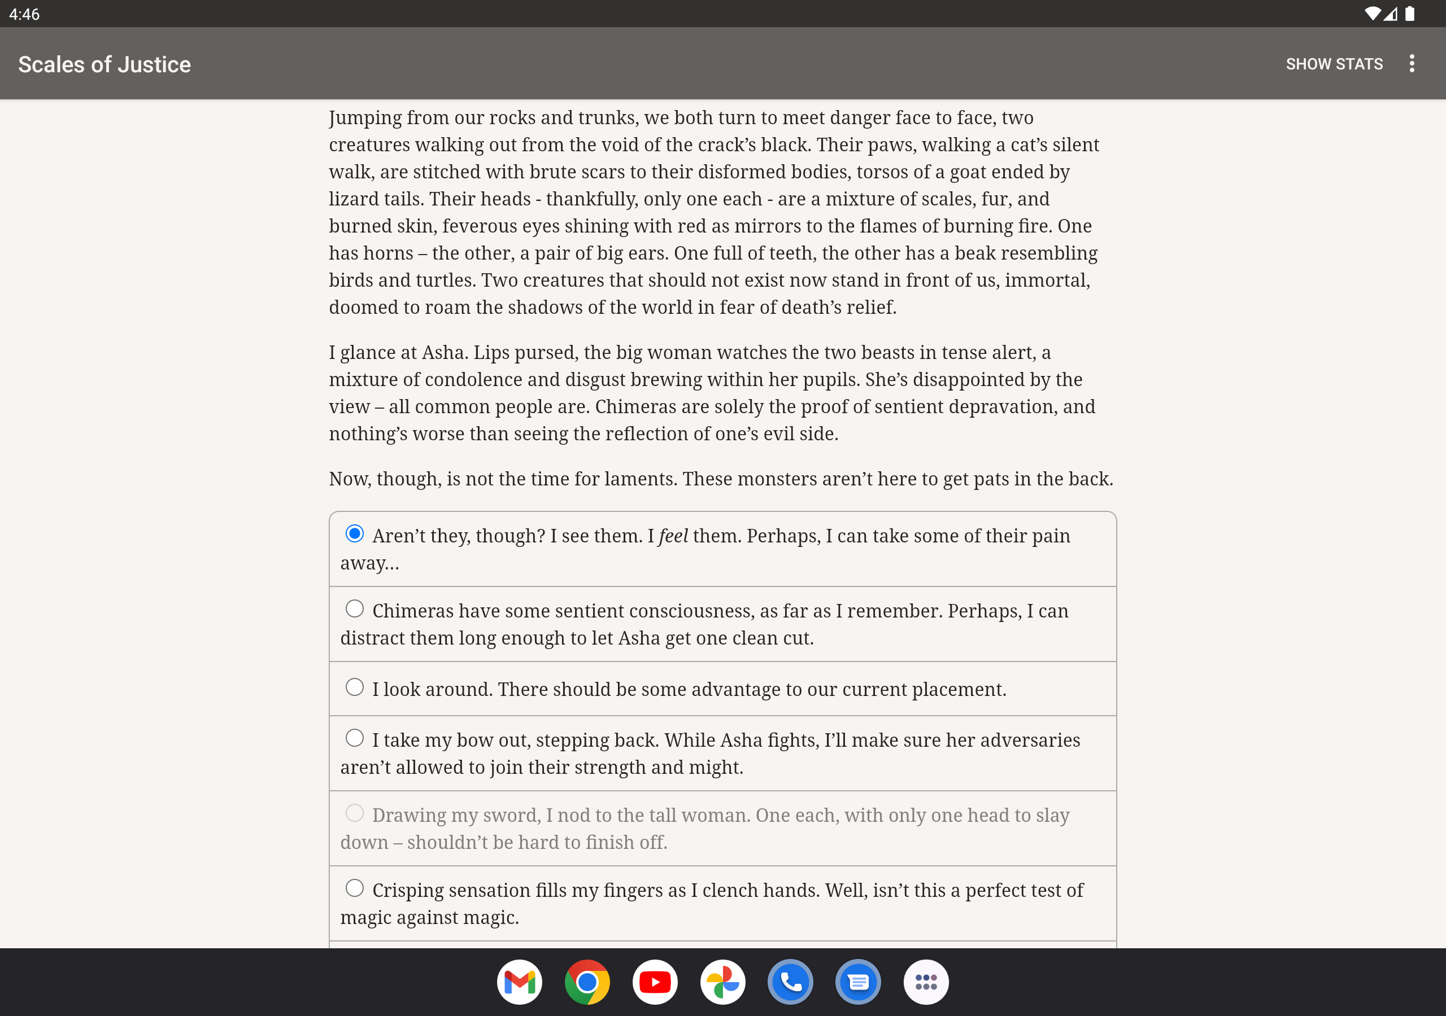This screenshot has width=1446, height=1016.
Task: Choose the 'take my bow out' option
Action: (x=722, y=753)
